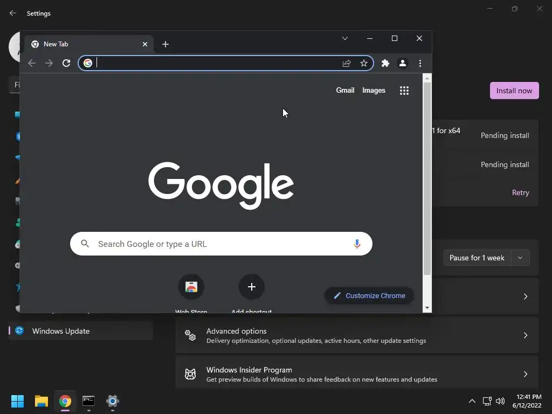
Task: Open the Chrome tab search chevron
Action: click(x=345, y=38)
